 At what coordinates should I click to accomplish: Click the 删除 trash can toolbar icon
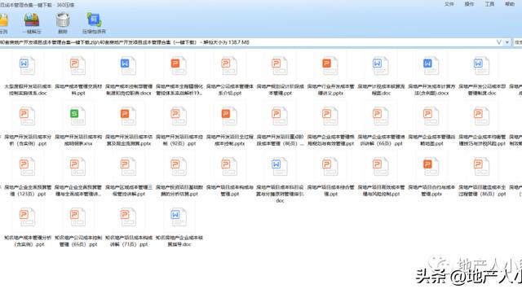point(63,20)
